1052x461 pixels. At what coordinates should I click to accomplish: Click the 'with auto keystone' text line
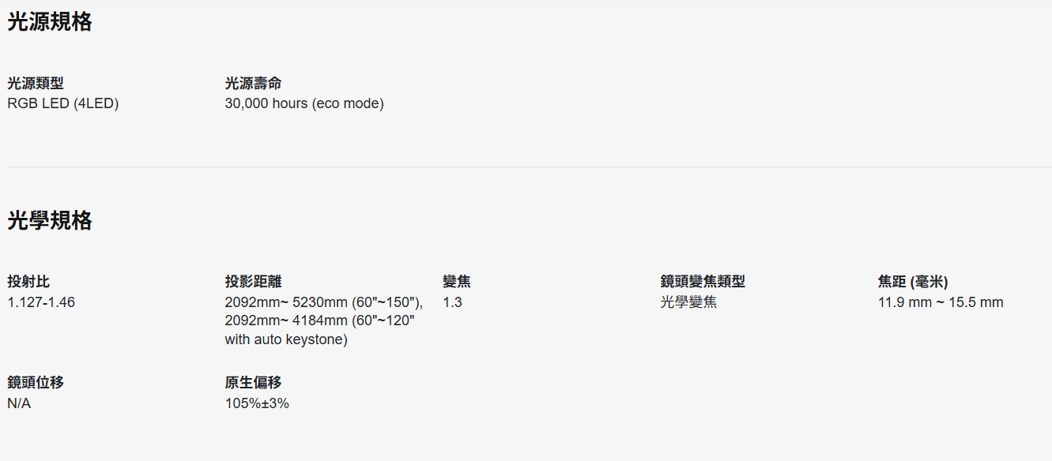[x=286, y=339]
